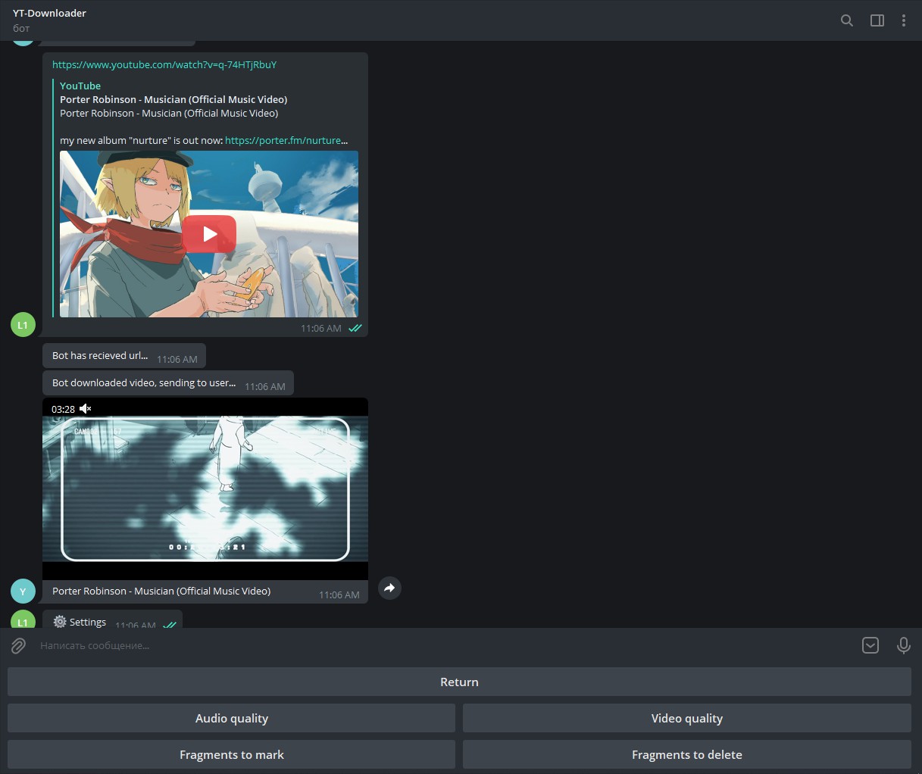Forward the downloaded video with arrow icon
922x774 pixels.
389,588
